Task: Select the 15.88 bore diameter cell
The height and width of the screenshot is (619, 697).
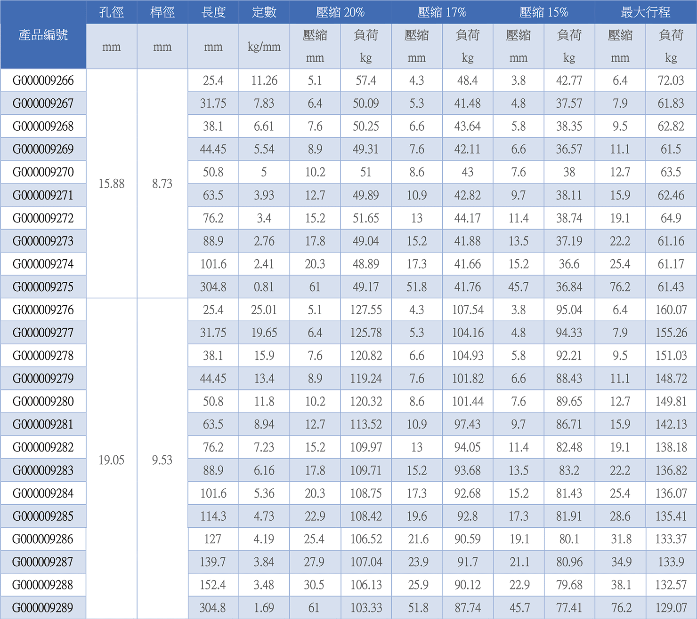Action: coord(112,183)
